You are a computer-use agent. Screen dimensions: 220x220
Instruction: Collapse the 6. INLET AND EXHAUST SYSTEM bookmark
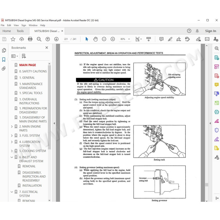pos(12,157)
